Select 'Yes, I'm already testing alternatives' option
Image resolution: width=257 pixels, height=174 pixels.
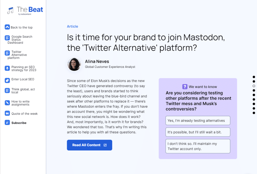click(x=198, y=120)
